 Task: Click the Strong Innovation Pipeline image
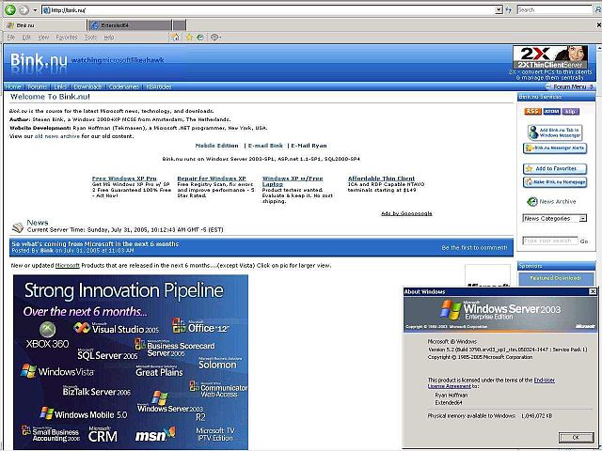pyautogui.click(x=131, y=362)
